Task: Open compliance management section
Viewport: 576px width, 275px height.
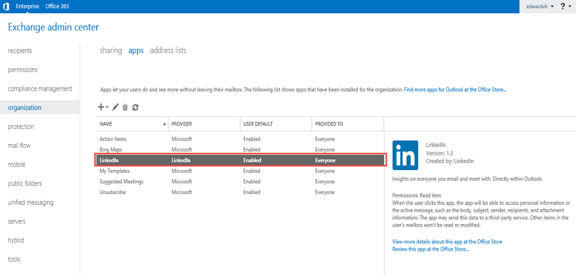Action: pos(40,89)
